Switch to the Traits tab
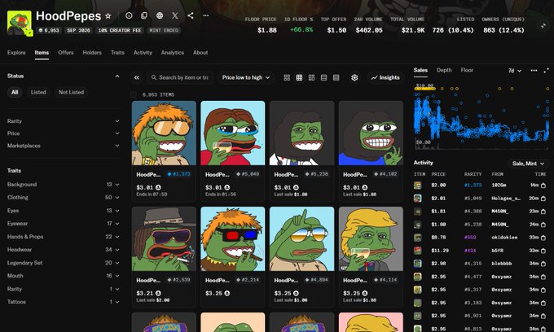The image size is (554, 332). pos(117,53)
